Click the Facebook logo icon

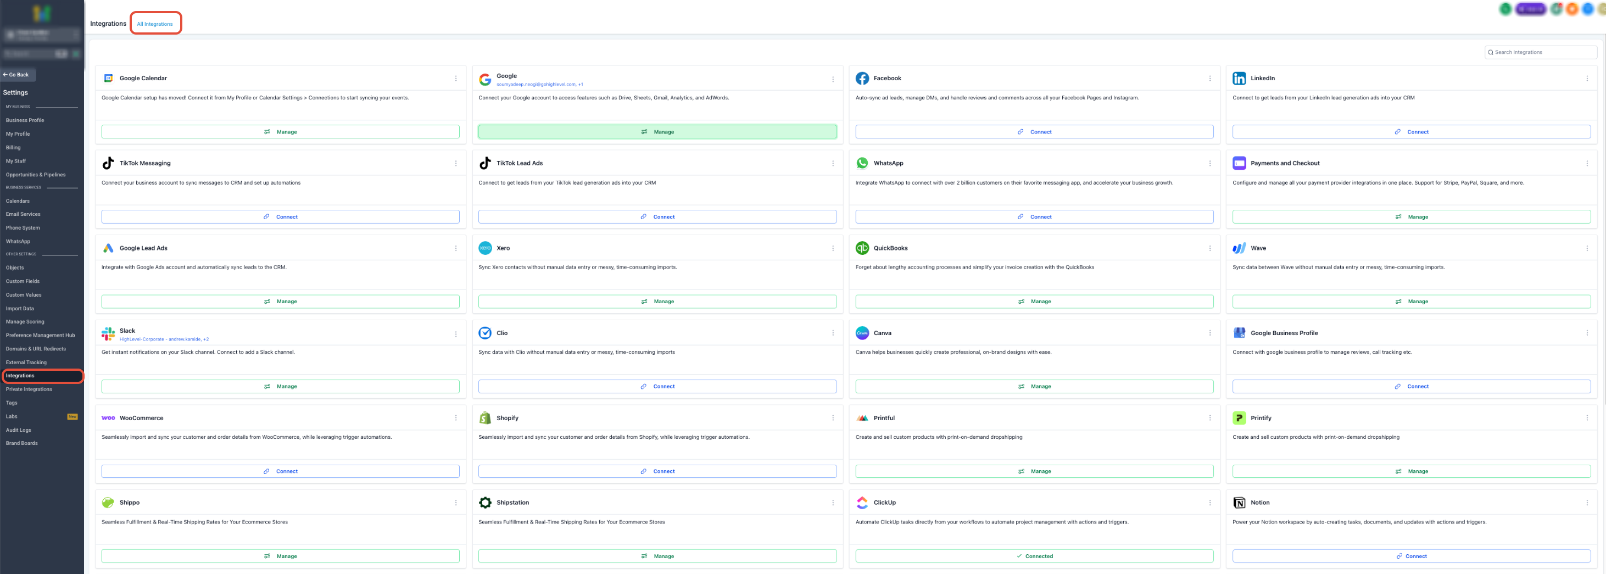tap(862, 78)
